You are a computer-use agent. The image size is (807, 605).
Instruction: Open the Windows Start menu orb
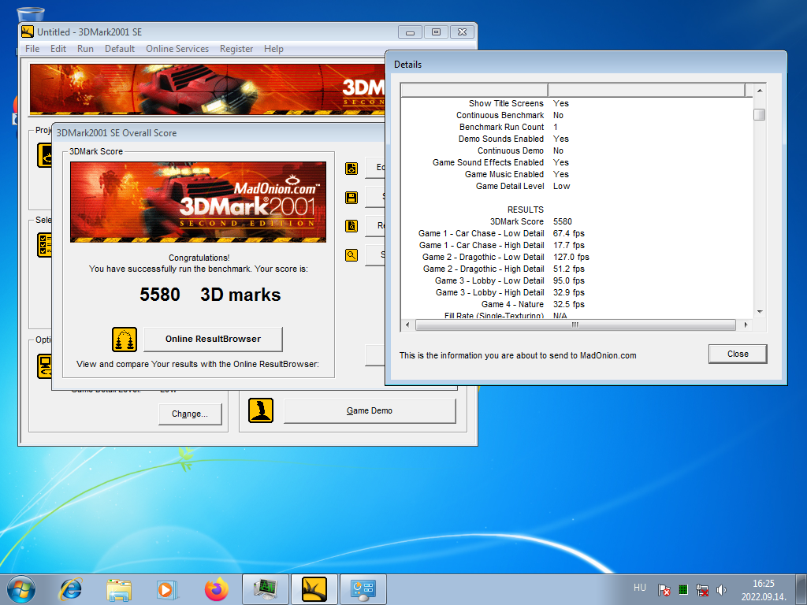[x=21, y=589]
